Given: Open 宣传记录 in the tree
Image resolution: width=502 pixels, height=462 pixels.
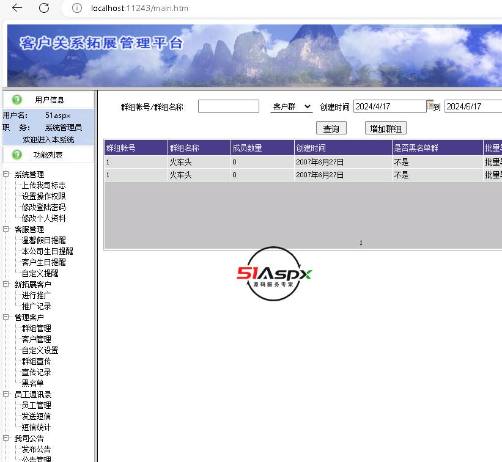Looking at the screenshot, I should point(36,372).
